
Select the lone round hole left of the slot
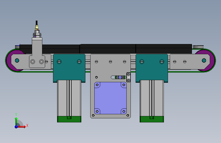click(x=96, y=77)
